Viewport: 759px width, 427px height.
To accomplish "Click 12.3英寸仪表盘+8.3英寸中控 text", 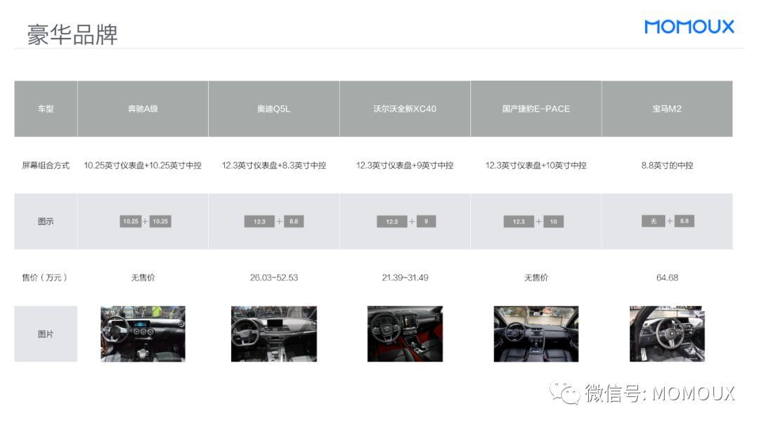I will pos(274,165).
